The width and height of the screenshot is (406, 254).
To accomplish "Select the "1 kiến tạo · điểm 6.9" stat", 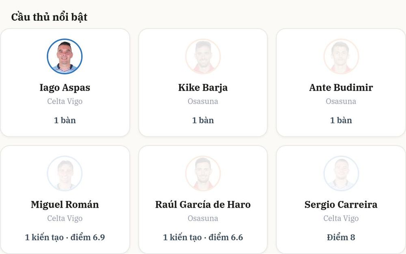I will pyautogui.click(x=65, y=237).
